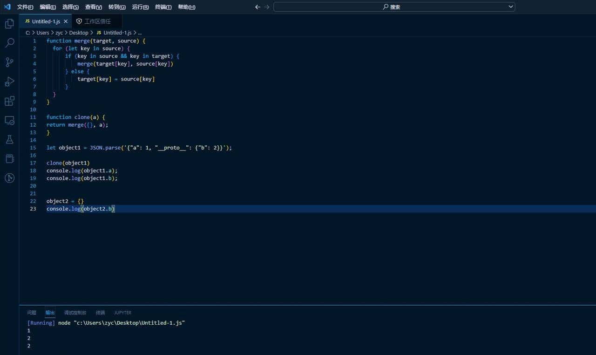The image size is (596, 355).
Task: Select the Search icon in the activity bar
Action: click(9, 42)
